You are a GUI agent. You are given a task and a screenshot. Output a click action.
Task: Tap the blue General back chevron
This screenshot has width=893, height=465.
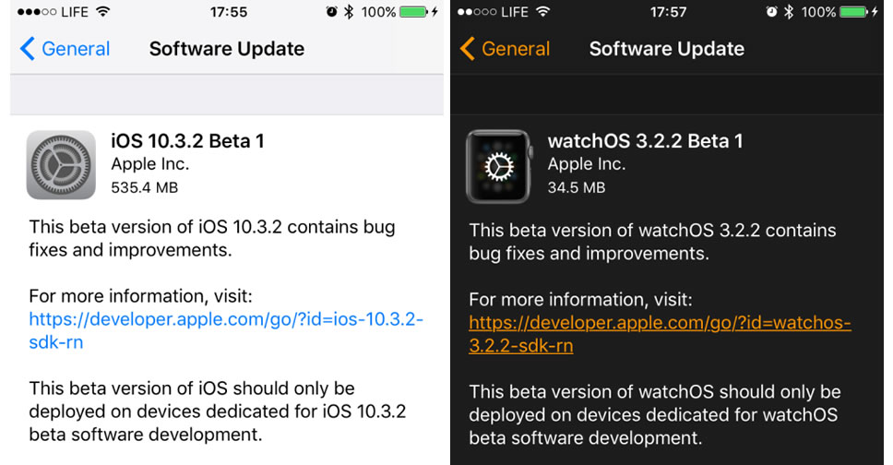(x=27, y=49)
